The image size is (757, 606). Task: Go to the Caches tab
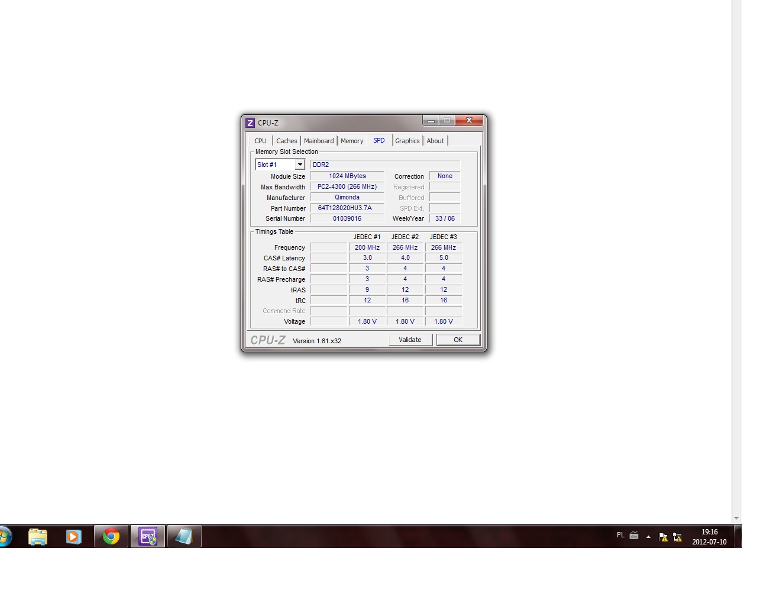tap(287, 141)
